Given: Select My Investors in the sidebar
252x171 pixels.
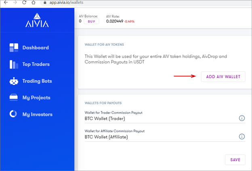Looking at the screenshot, I should pyautogui.click(x=31, y=114).
